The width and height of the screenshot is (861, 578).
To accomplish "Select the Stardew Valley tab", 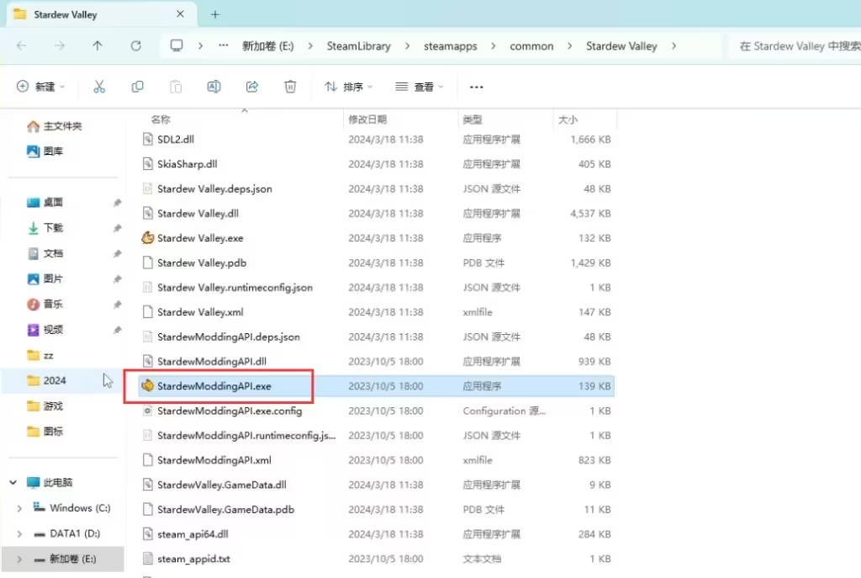I will [102, 15].
